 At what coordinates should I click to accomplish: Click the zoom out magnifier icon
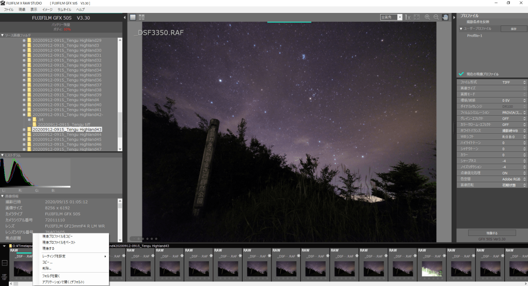pos(436,17)
